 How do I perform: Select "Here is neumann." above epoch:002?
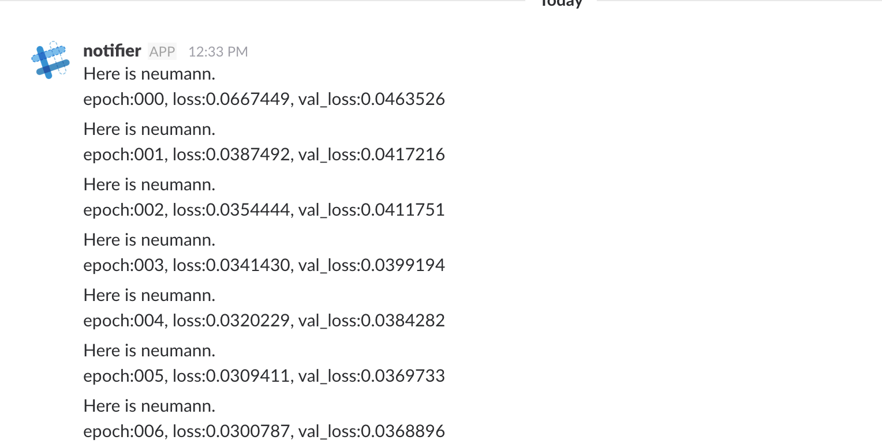click(150, 185)
